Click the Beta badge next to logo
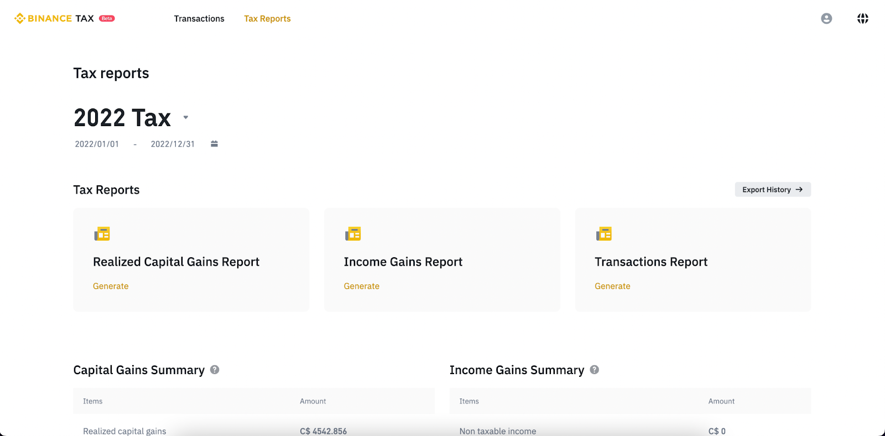Viewport: 885px width, 436px height. coord(107,18)
